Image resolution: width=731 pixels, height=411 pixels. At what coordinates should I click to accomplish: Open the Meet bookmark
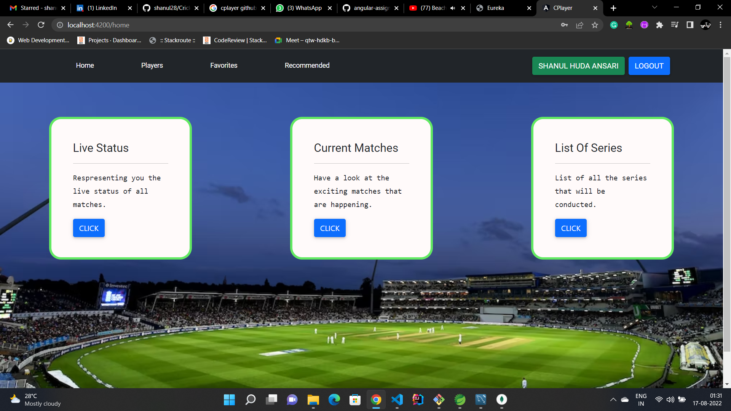(x=307, y=40)
